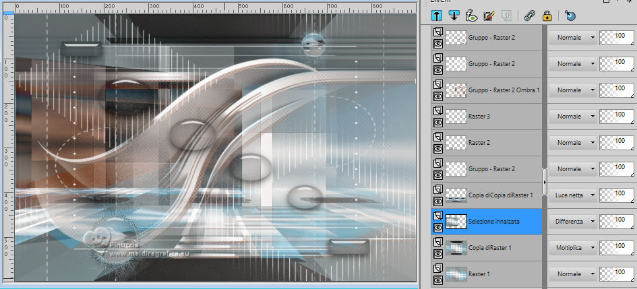The image size is (637, 289).
Task: Click thumbnail of Selezione innalzata layer
Action: (x=456, y=222)
